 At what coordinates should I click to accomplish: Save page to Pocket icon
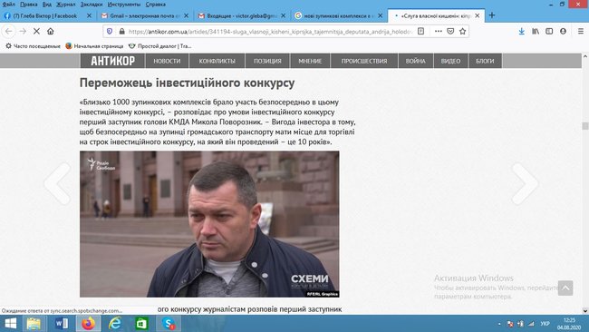450,31
